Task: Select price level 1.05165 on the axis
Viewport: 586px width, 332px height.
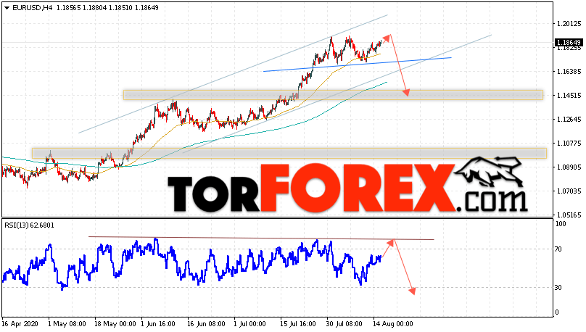Action: (569, 215)
